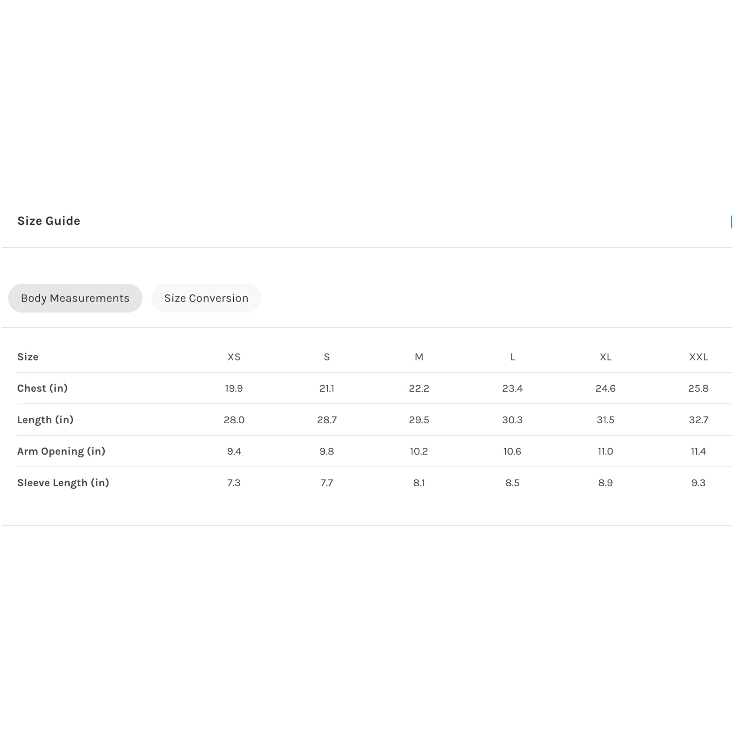The height and width of the screenshot is (734, 734).
Task: Select the 22.2 chest value for M
Action: [x=419, y=389]
